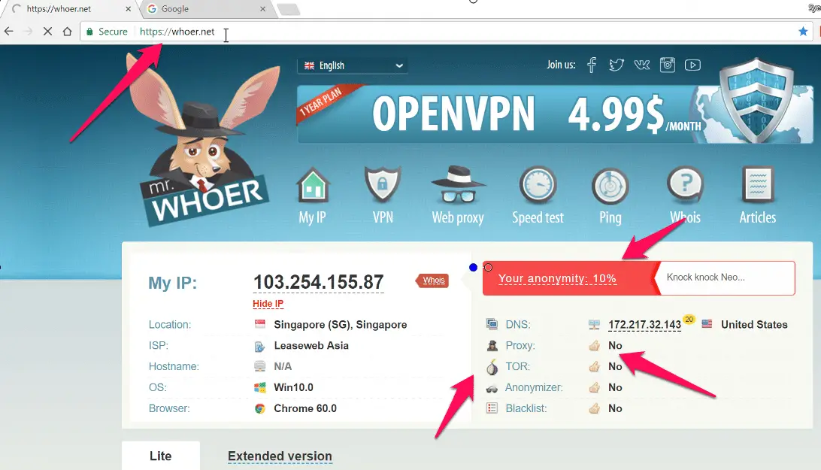821x470 pixels.
Task: Click the bookmark star icon
Action: (x=803, y=32)
